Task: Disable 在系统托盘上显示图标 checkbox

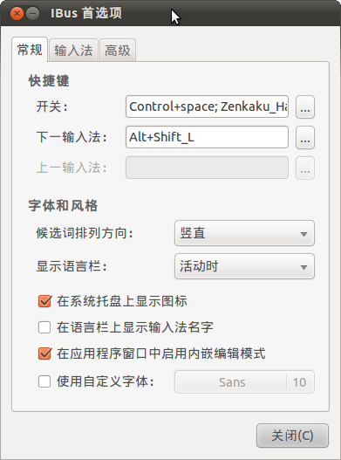Action: [44, 301]
